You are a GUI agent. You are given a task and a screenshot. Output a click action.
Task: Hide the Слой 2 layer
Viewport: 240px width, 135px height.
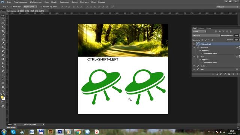(194, 66)
